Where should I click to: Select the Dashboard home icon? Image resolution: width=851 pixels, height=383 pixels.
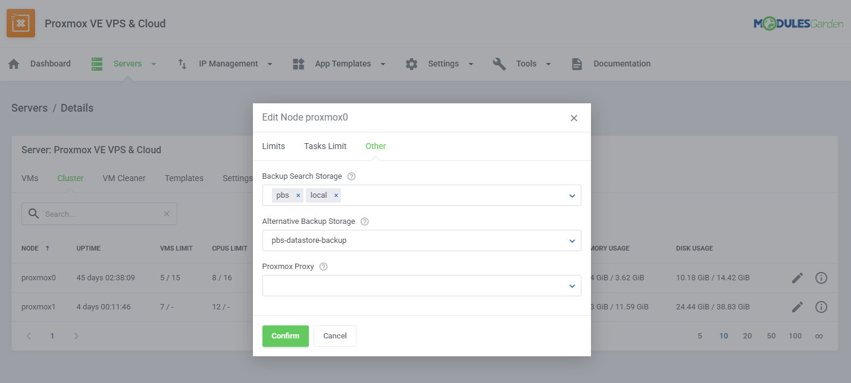click(x=13, y=63)
